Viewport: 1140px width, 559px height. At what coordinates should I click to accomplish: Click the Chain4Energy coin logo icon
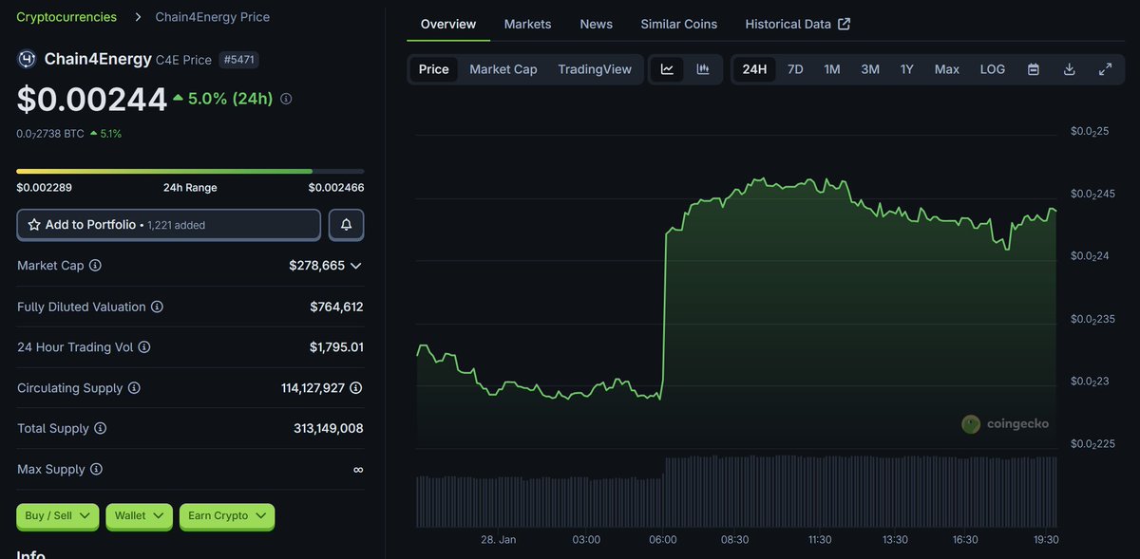pos(27,59)
